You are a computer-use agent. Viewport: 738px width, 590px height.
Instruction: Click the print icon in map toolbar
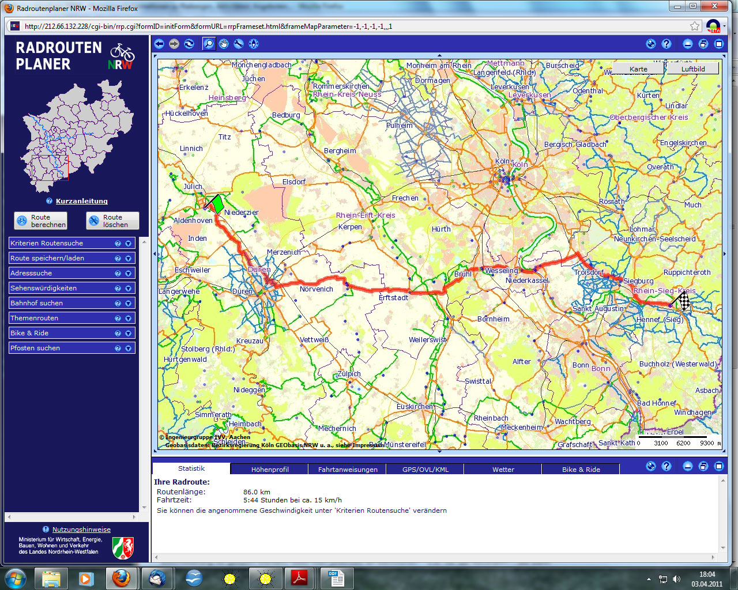(651, 44)
